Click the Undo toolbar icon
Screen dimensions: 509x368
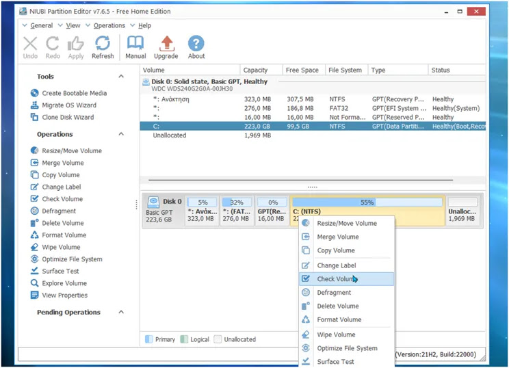[30, 44]
